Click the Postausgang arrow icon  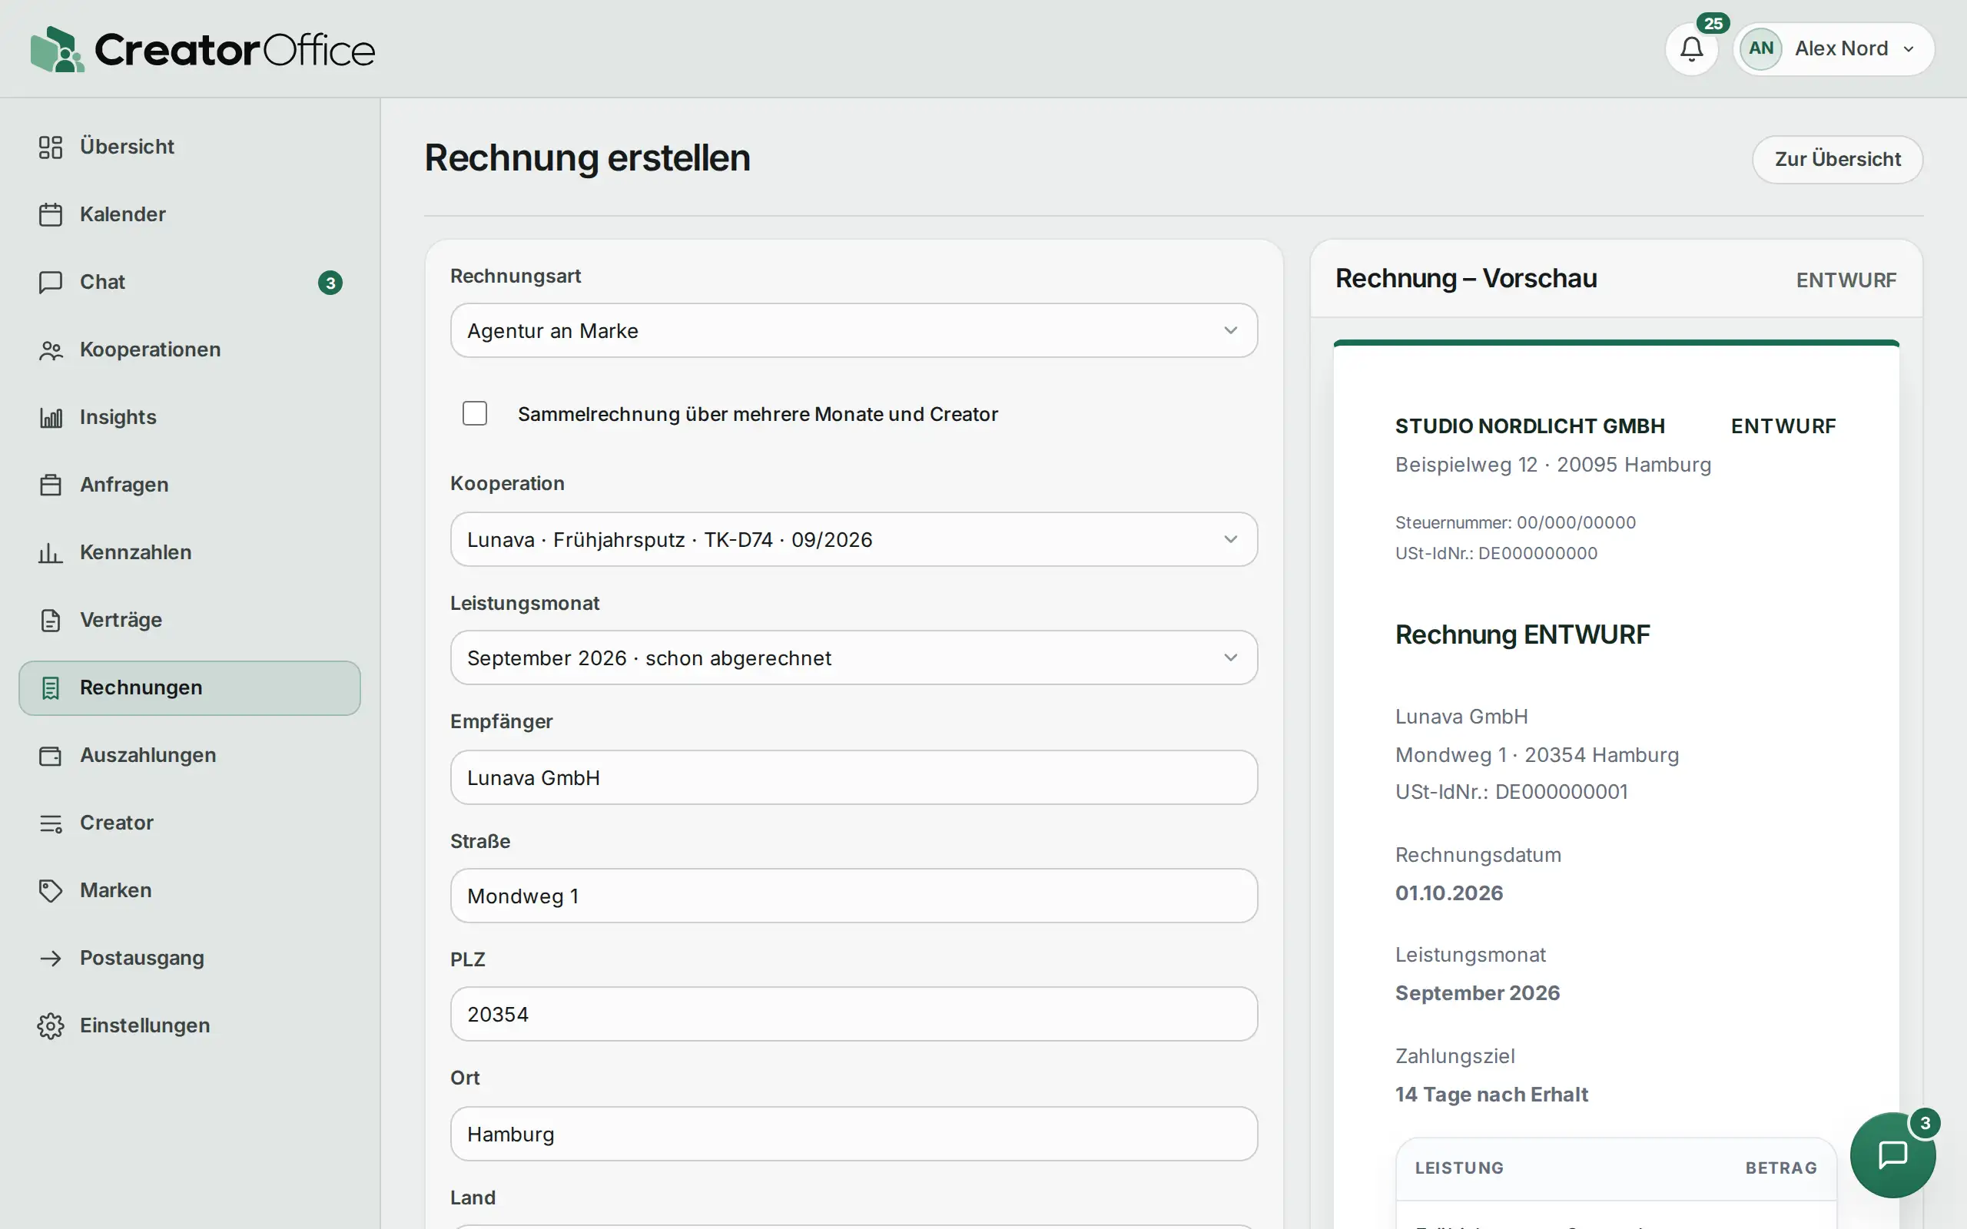(51, 958)
